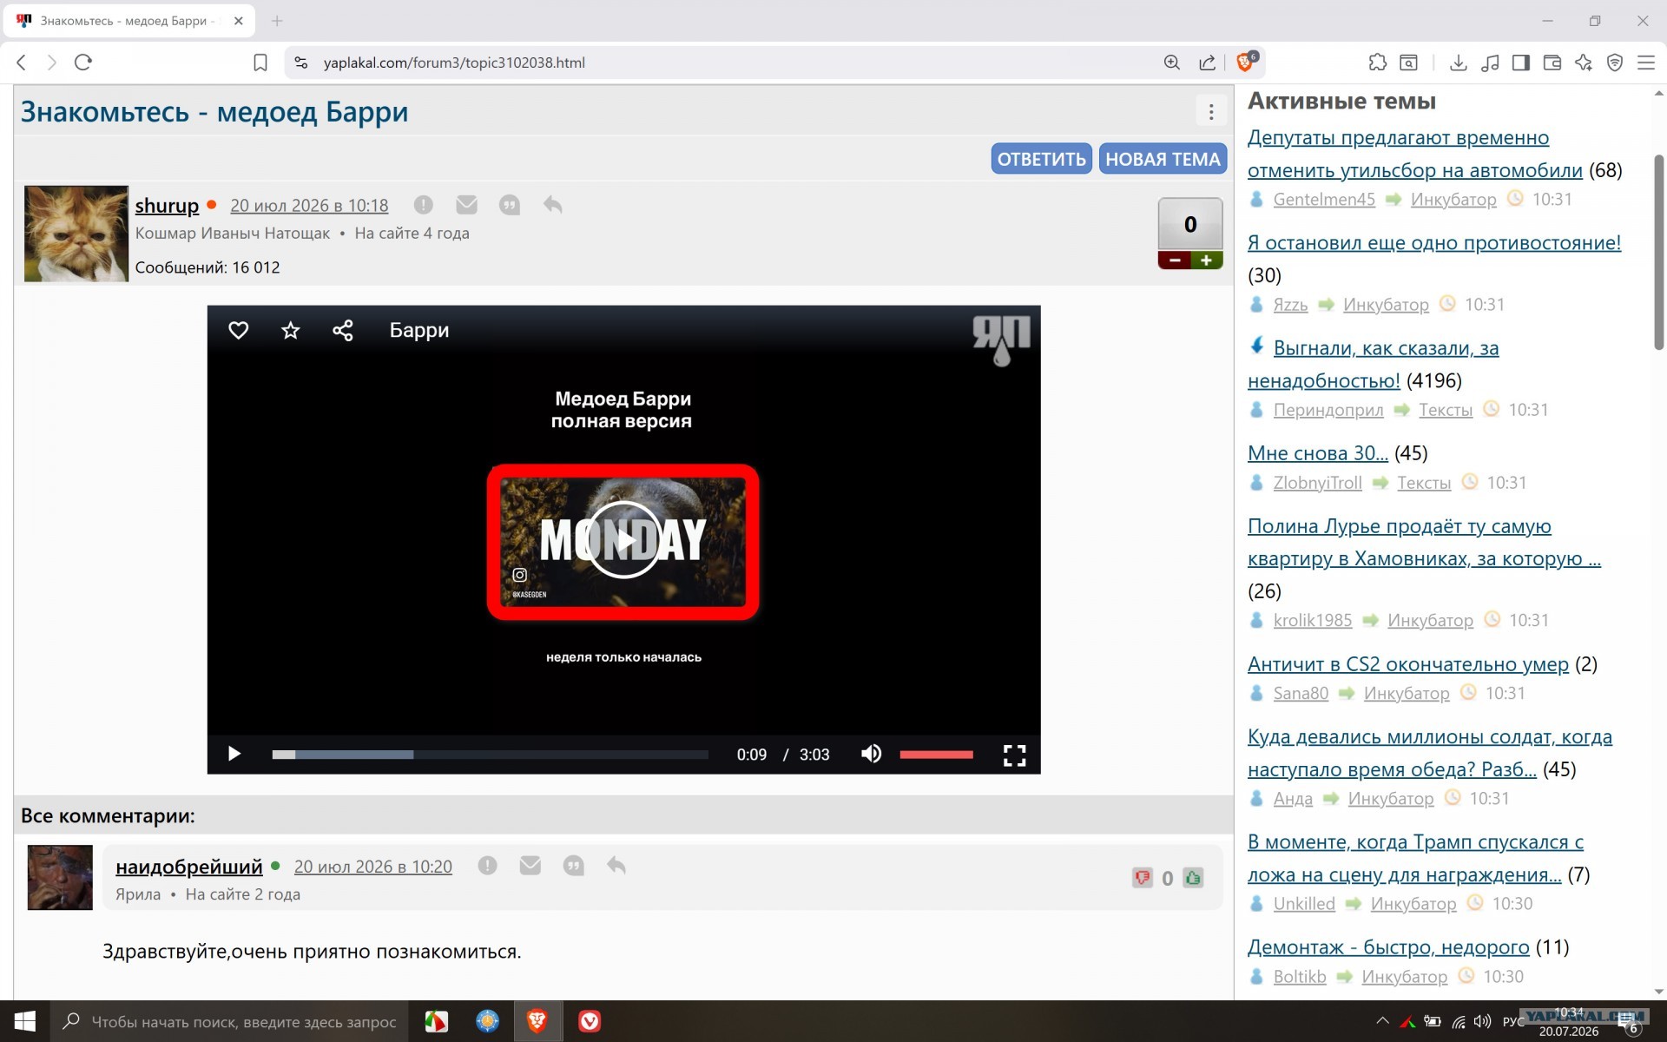Open the VPN shield icon

[1615, 63]
